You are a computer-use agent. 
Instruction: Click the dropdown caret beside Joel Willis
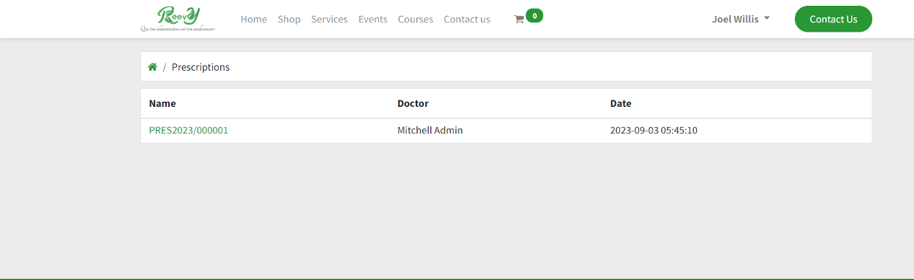pos(767,19)
